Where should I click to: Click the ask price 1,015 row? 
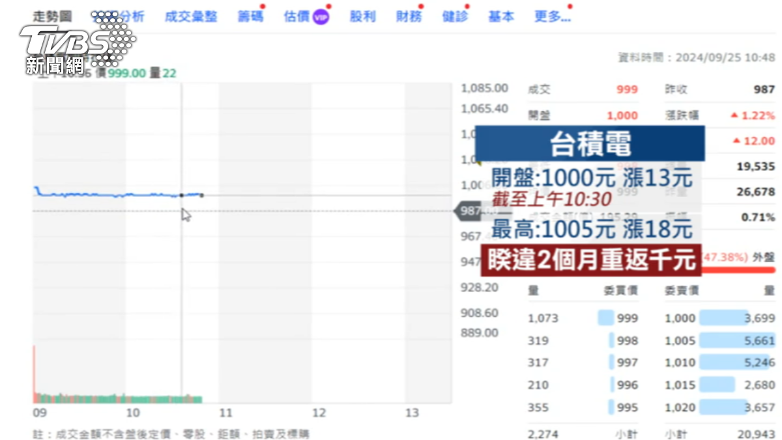click(720, 385)
